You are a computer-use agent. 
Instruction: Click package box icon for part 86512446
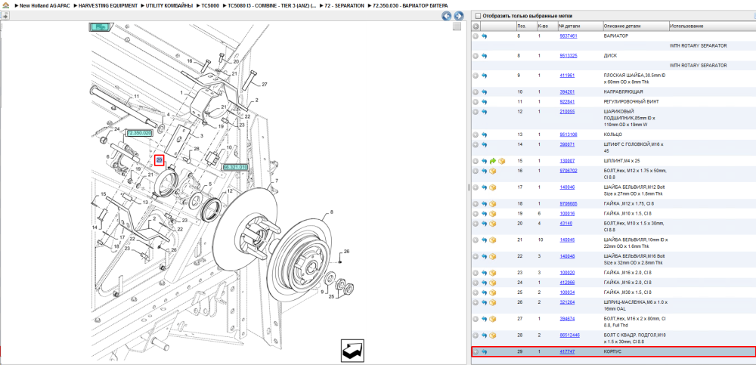pos(493,335)
